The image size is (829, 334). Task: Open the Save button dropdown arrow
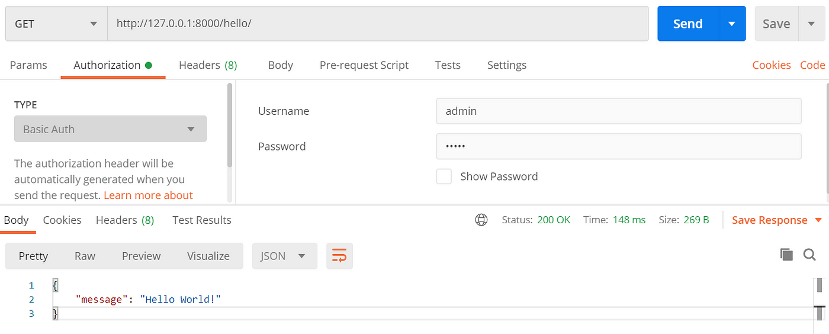[x=811, y=24]
